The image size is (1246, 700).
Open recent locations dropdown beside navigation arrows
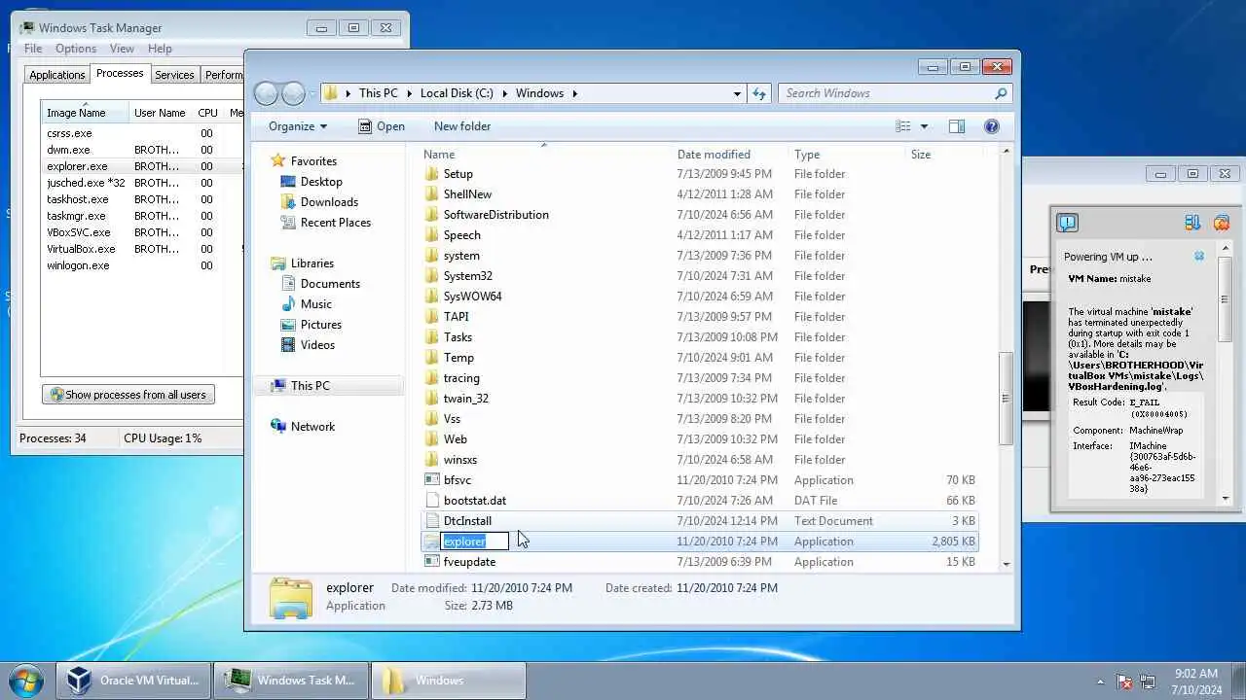click(312, 93)
